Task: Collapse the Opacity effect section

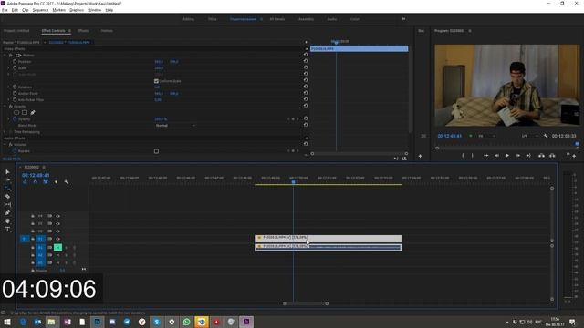Action: click(x=5, y=106)
